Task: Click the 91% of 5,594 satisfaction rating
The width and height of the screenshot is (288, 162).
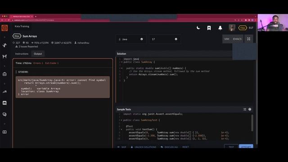Action: pyautogui.click(x=40, y=43)
